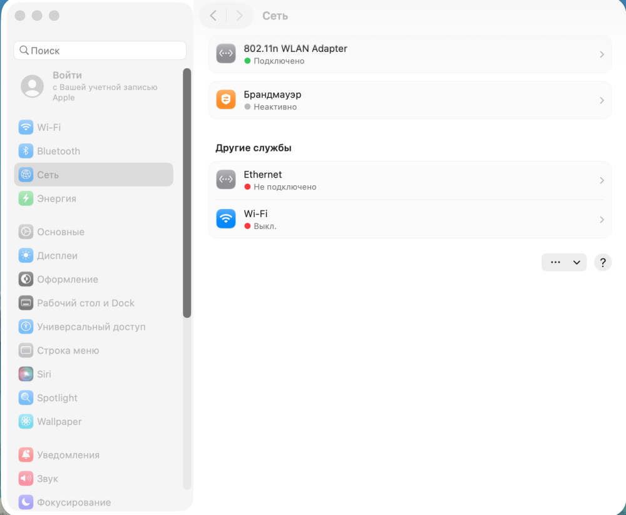Select Оформление label in sidebar
Viewport: 626px width, 515px height.
68,280
